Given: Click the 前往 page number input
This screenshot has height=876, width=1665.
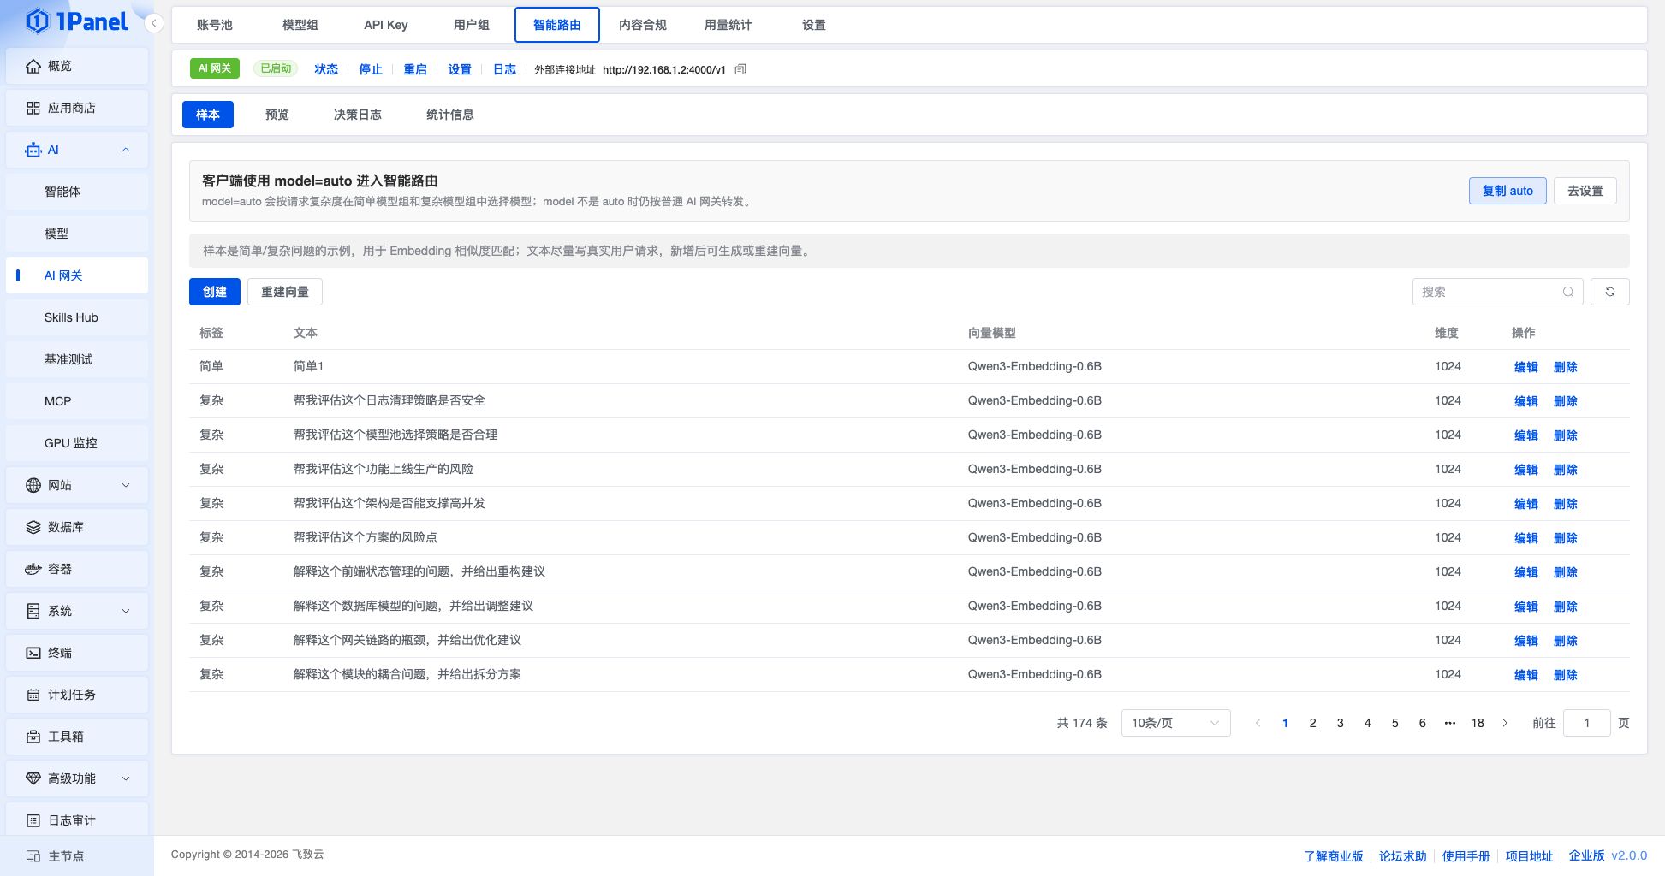Looking at the screenshot, I should tap(1586, 723).
